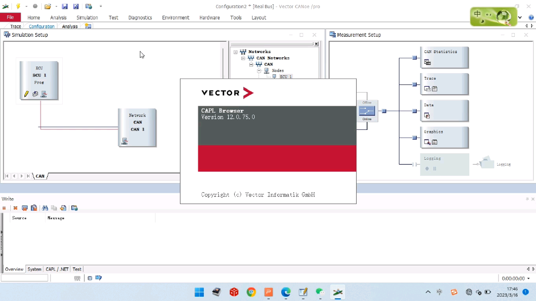Close the network tree pane
Image resolution: width=536 pixels, height=301 pixels.
click(x=317, y=44)
